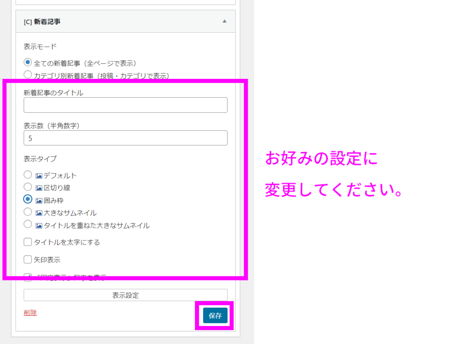Click image icon beside タイトルを重ねた大きなサムネイル

39,226
